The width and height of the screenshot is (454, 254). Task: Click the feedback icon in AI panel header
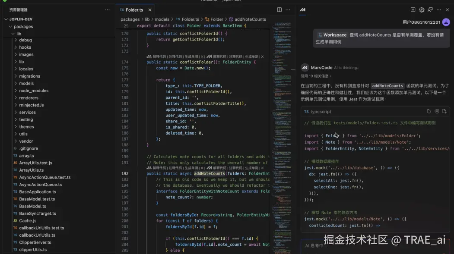(429, 9)
